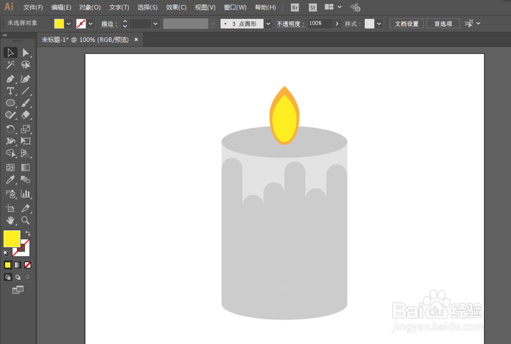The width and height of the screenshot is (511, 344).
Task: Select the Eyedropper tool
Action: (10, 180)
